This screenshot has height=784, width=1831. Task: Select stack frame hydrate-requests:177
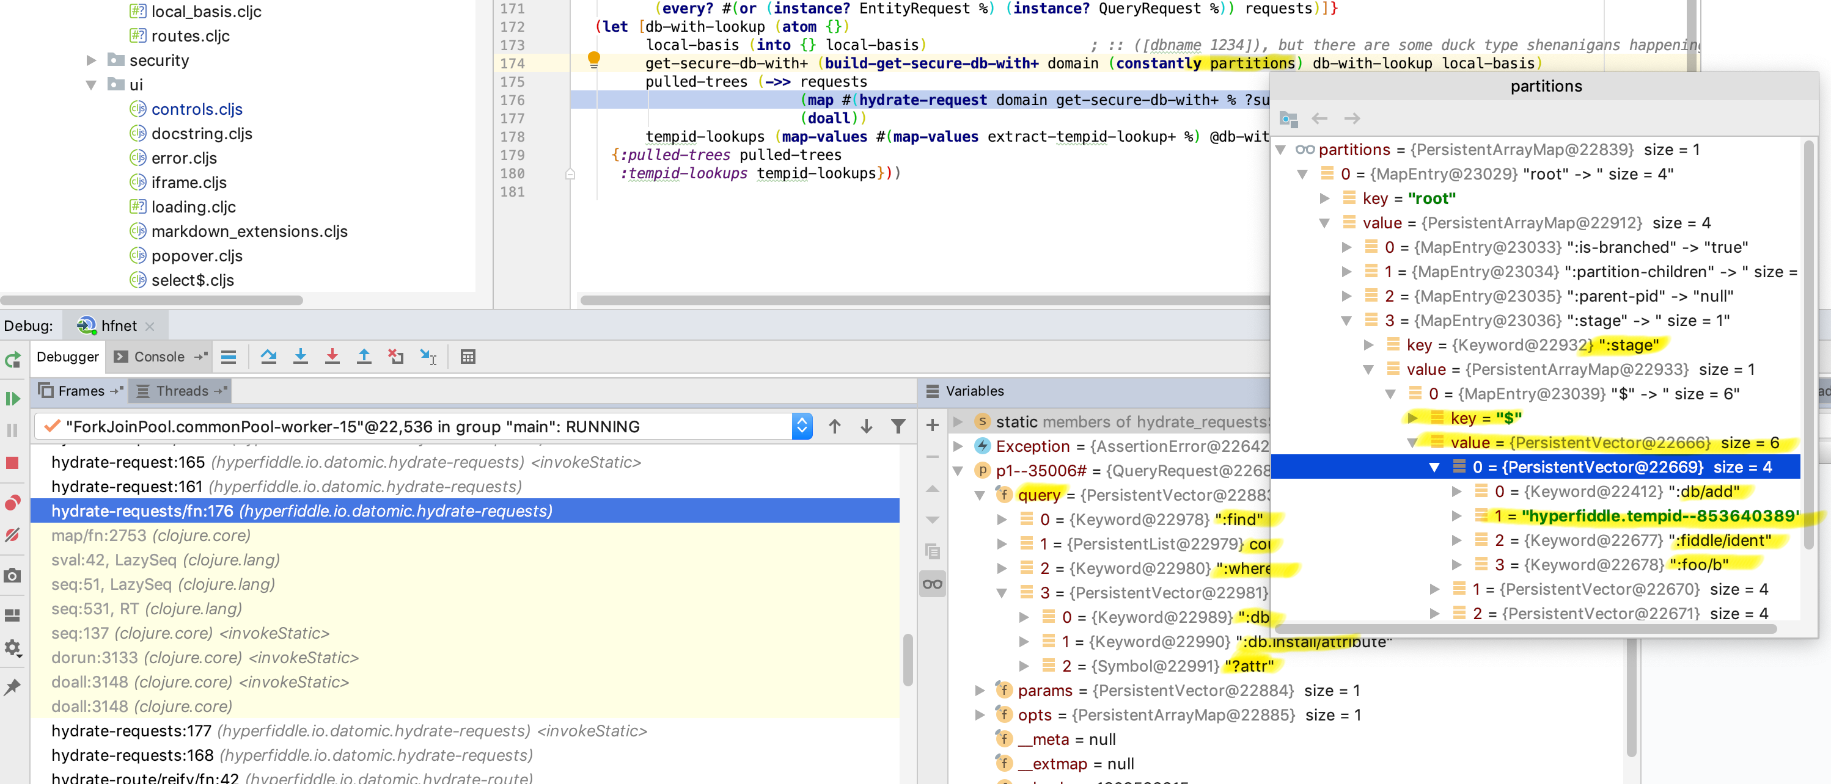click(x=131, y=731)
